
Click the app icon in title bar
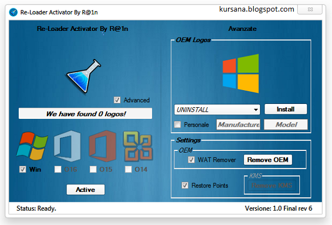13,12
